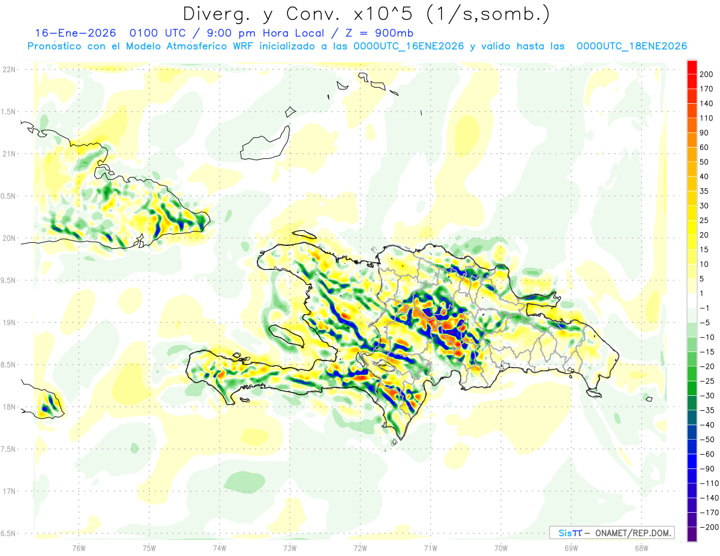
Task: Click the '16-Ene-2026' date text
Action: click(74, 33)
